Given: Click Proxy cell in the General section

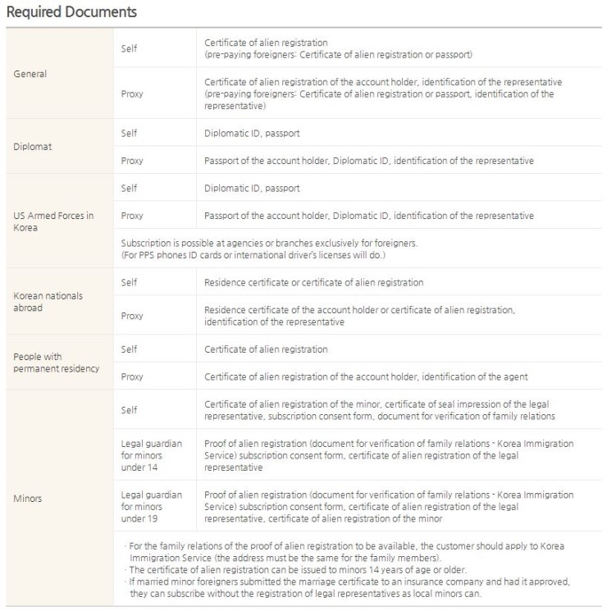Looking at the screenshot, I should [x=155, y=93].
